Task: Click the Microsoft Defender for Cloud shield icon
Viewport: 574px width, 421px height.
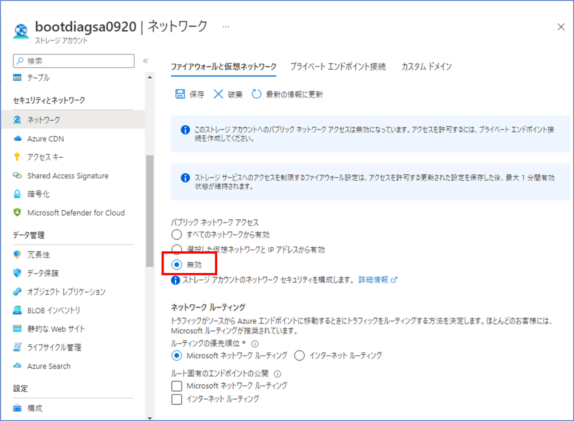Action: 17,212
